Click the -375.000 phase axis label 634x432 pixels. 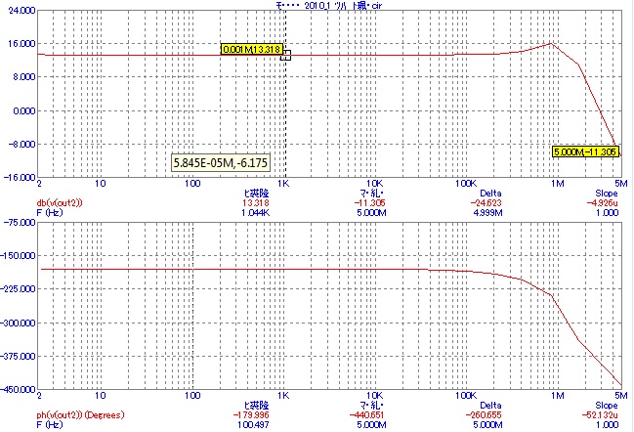tap(19, 356)
